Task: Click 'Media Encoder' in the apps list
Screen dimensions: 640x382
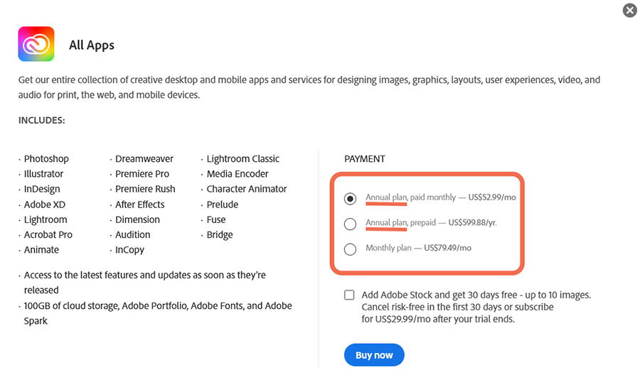Action: [x=237, y=174]
